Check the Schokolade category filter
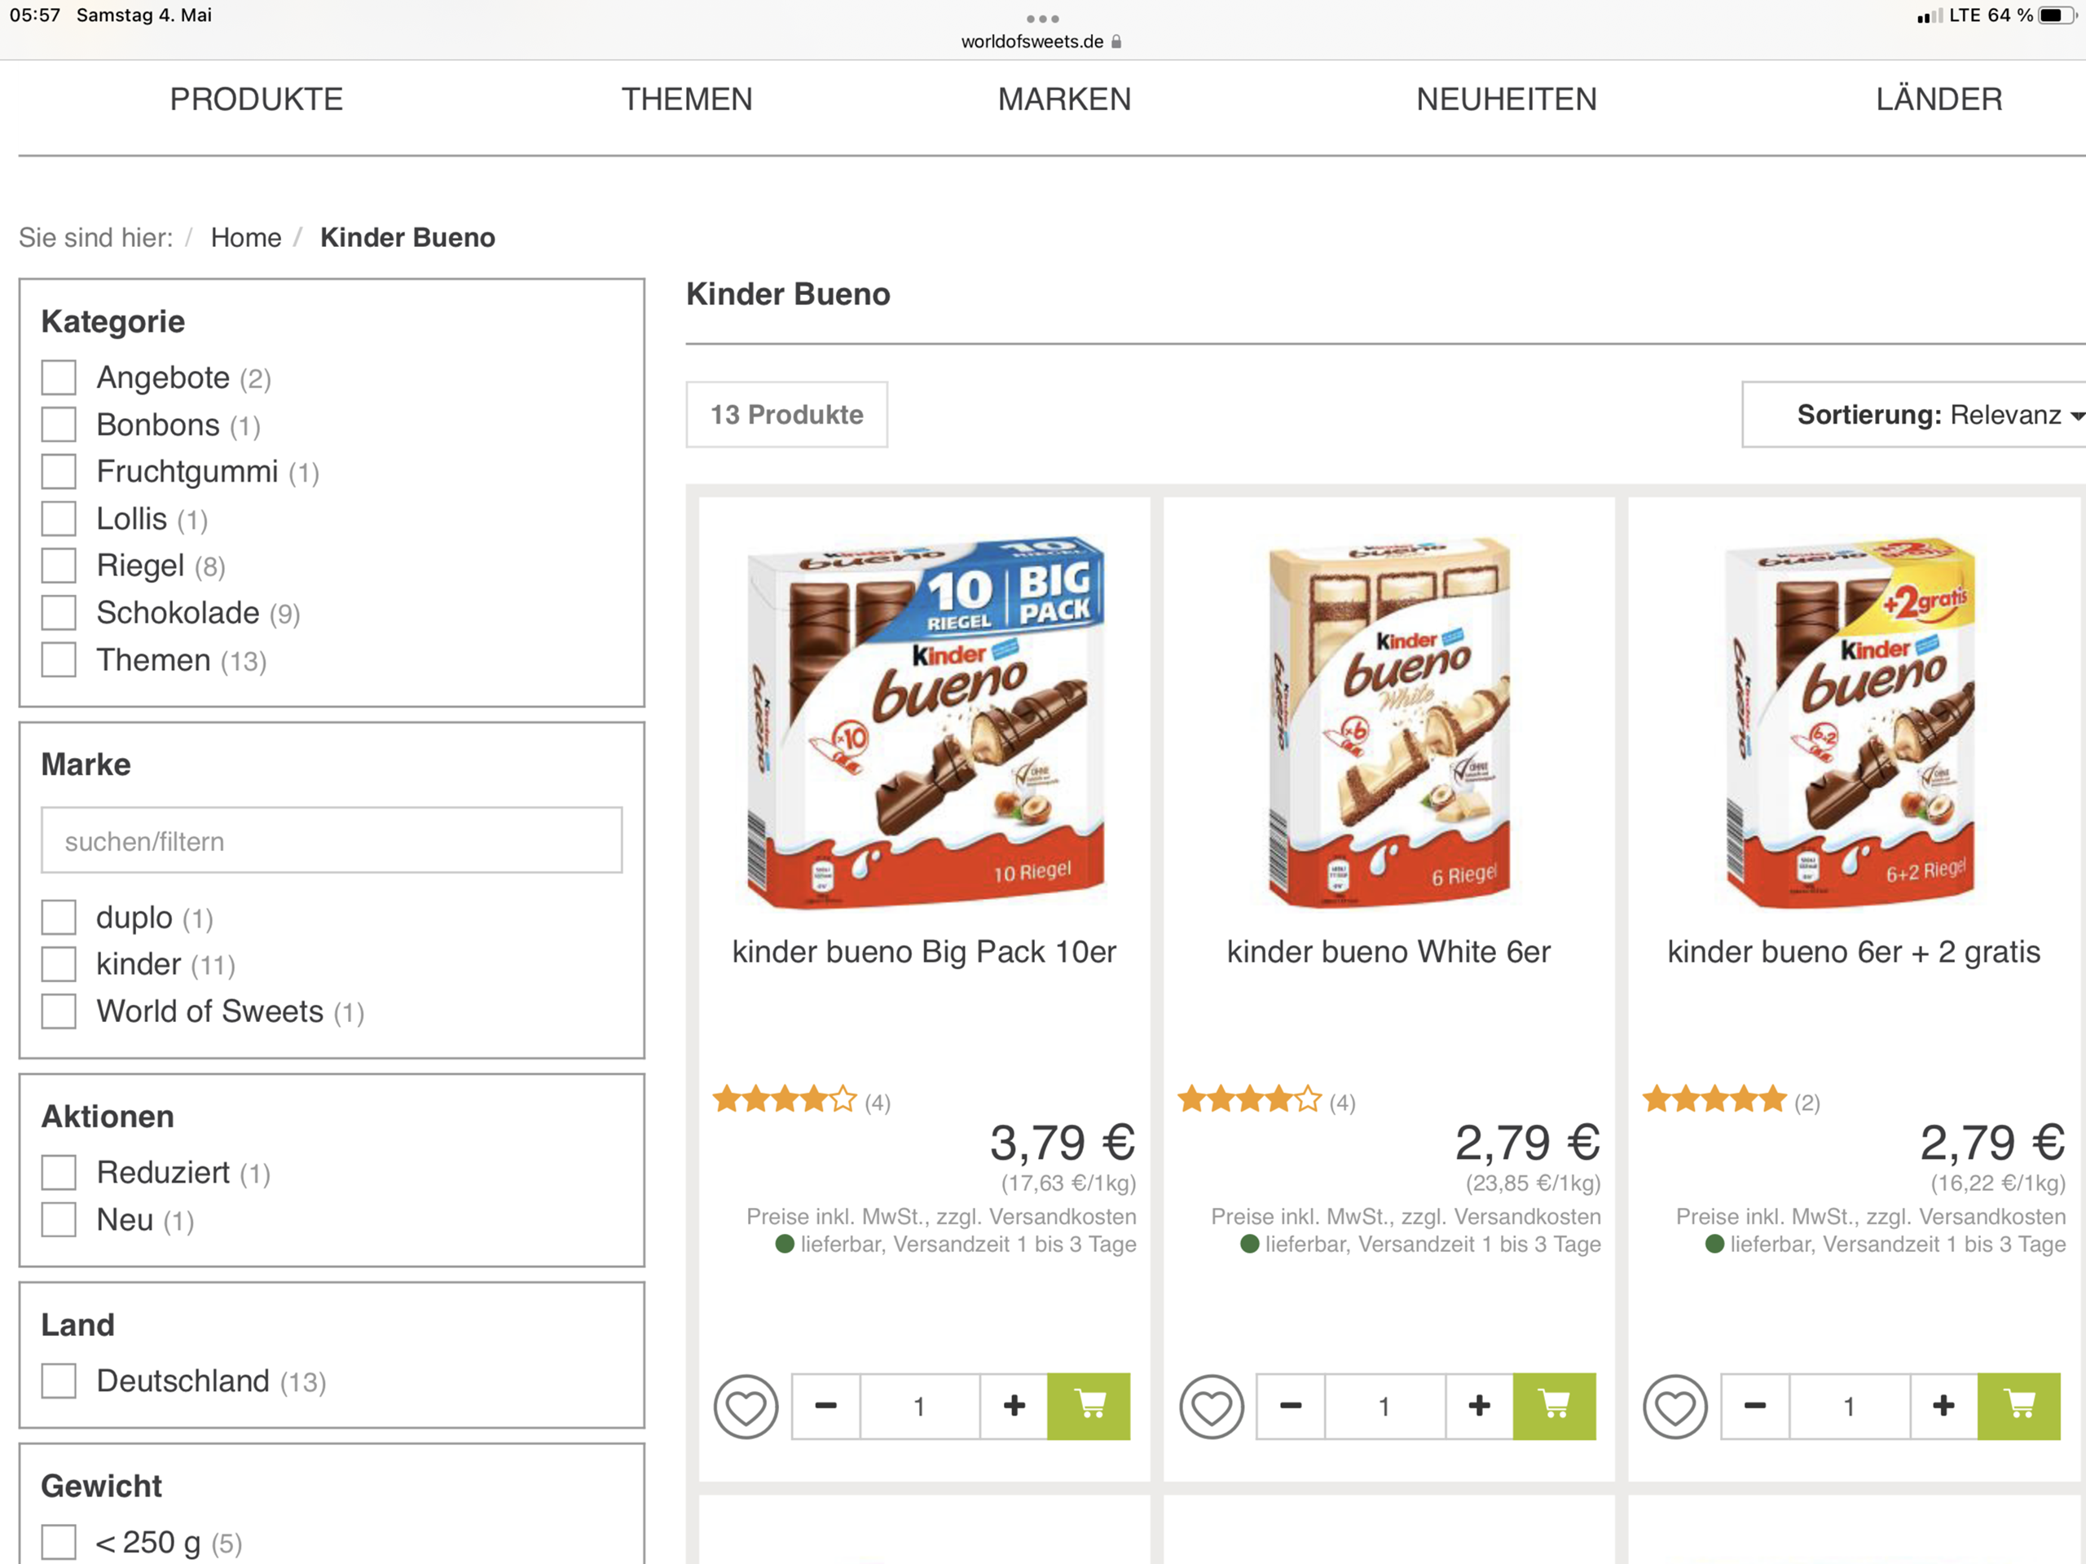Image resolution: width=2086 pixels, height=1564 pixels. click(x=59, y=613)
